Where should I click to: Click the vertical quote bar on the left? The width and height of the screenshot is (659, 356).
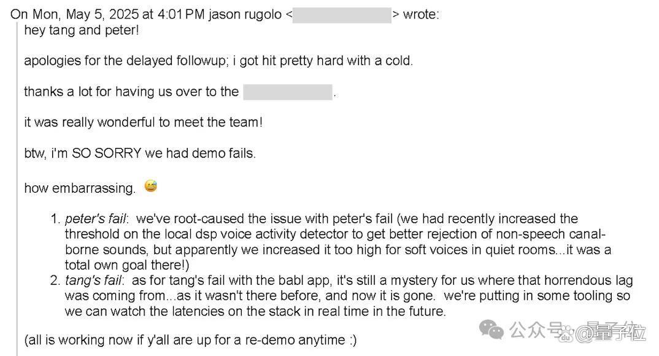(x=17, y=189)
